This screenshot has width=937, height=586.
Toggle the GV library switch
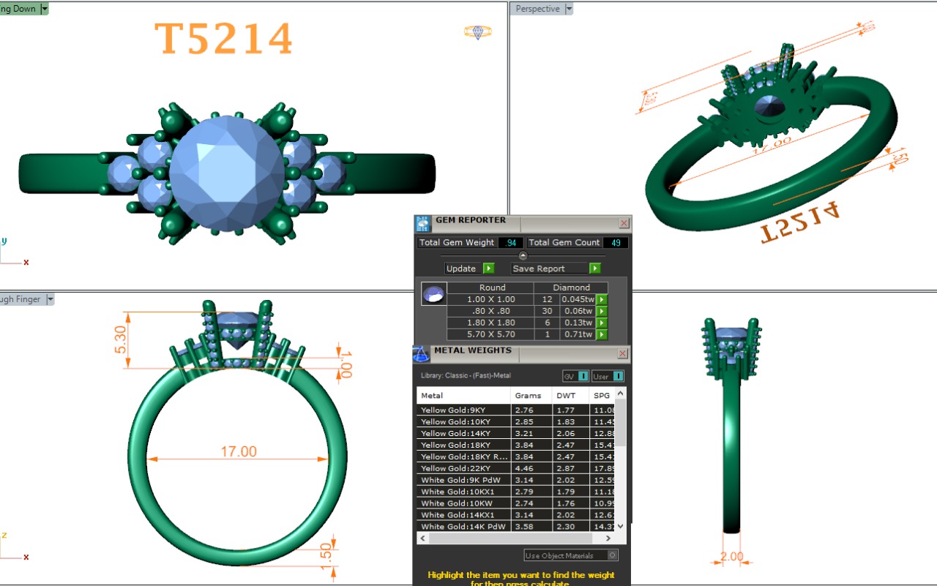[583, 376]
